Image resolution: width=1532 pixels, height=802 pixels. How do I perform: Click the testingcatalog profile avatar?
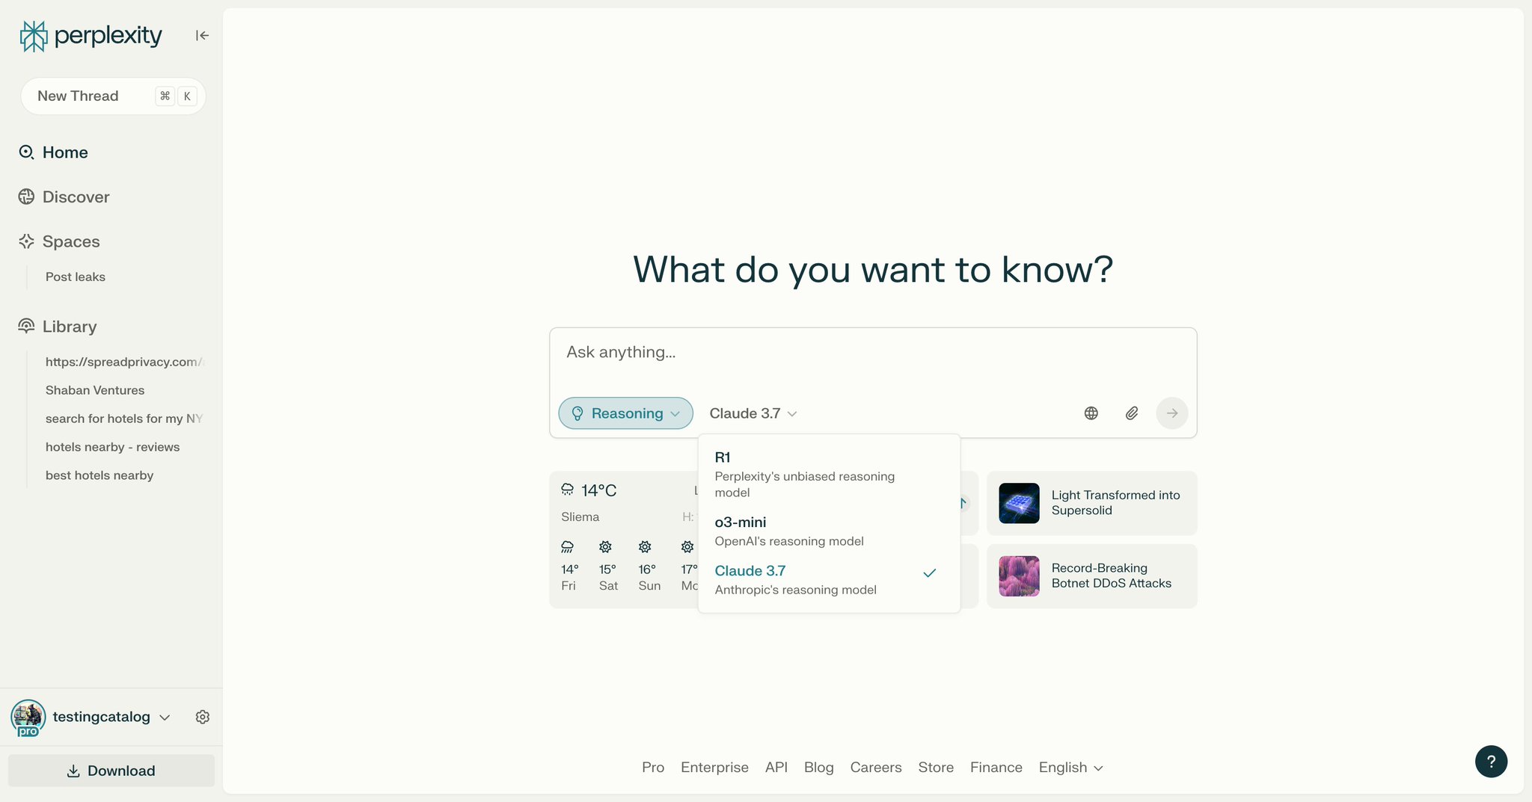pyautogui.click(x=28, y=718)
